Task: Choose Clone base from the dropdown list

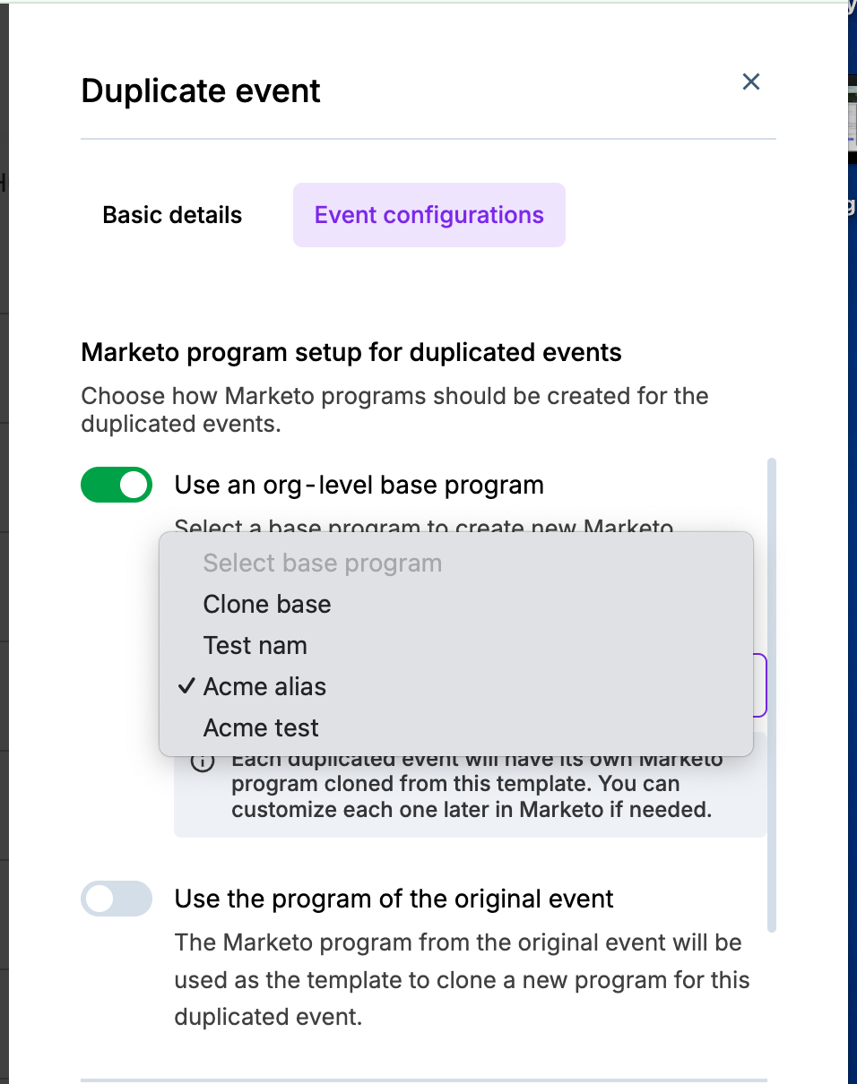Action: [x=267, y=604]
